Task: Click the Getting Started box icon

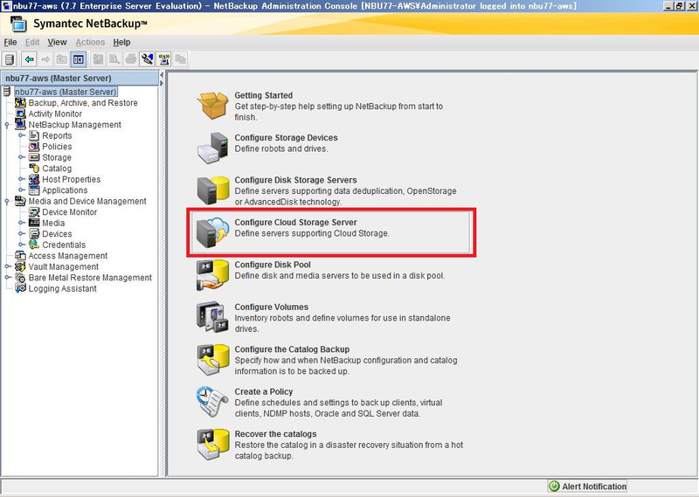Action: click(x=212, y=105)
